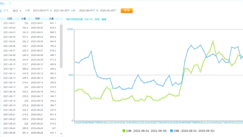Screen dimensions: 243x137
Task: Click the table scrollbar down arrow
Action: pyautogui.click(x=61, y=134)
